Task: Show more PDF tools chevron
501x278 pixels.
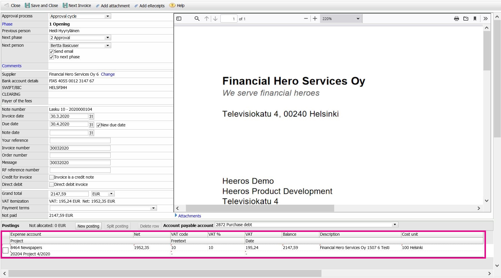Action: coord(486,19)
